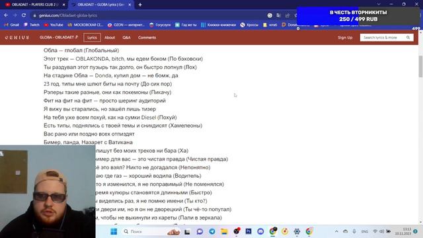Screen dimensions: 423x238
Task: Open Discord from the taskbar
Action: [260, 231]
